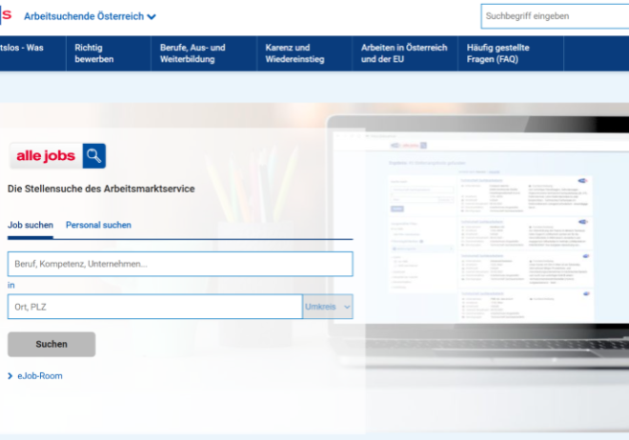Focus the Suchbegriff eingeben search box
Screen dimensions: 629x440
(x=555, y=16)
